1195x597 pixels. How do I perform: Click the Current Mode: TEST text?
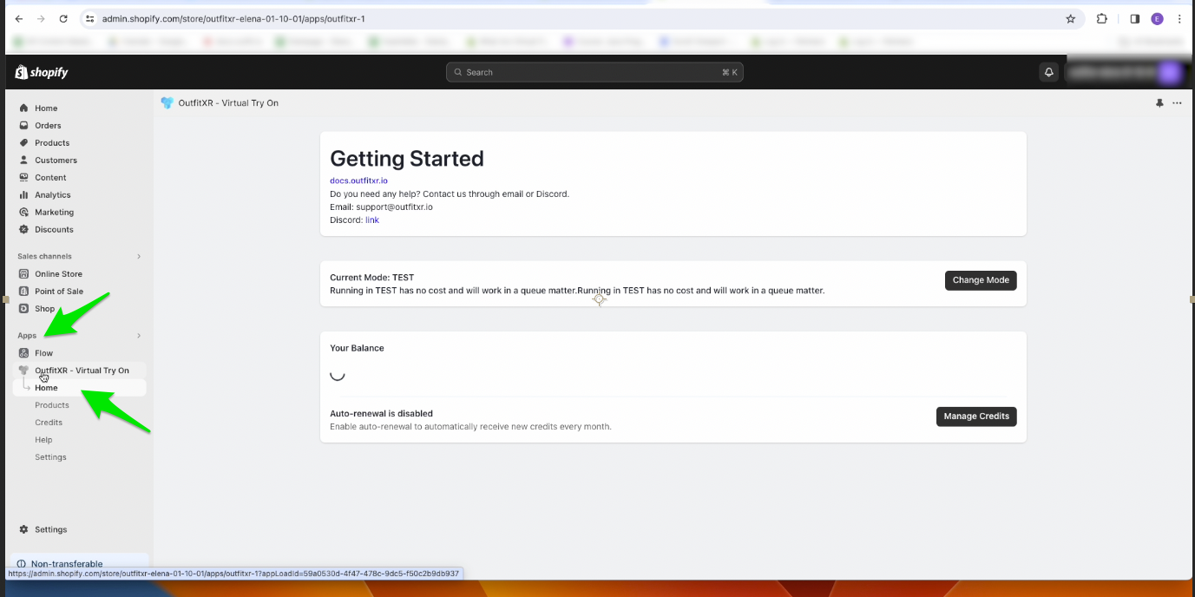[372, 278]
